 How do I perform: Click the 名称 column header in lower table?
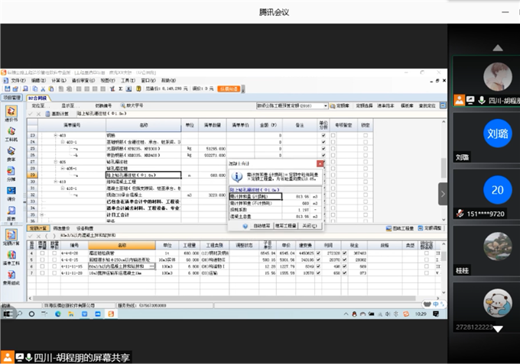coord(122,245)
